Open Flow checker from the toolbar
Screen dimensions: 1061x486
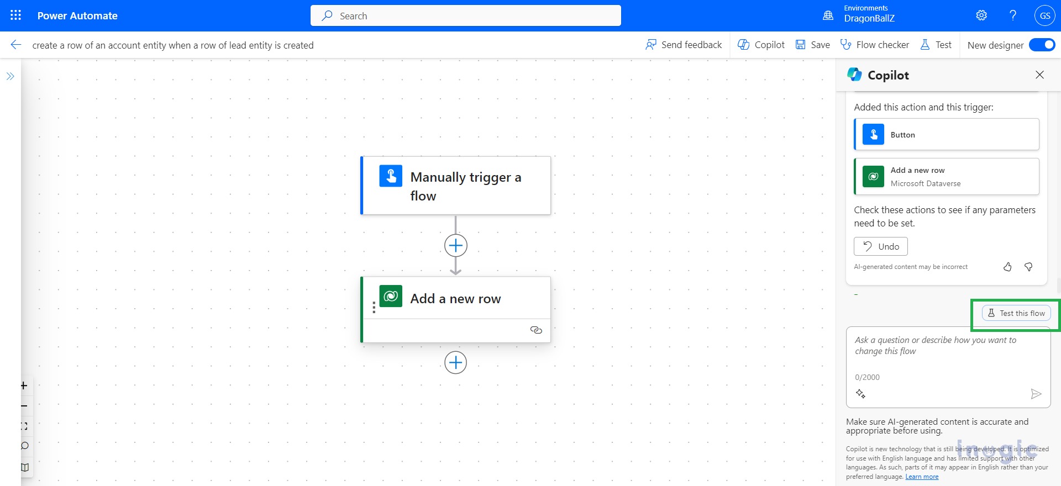(875, 45)
